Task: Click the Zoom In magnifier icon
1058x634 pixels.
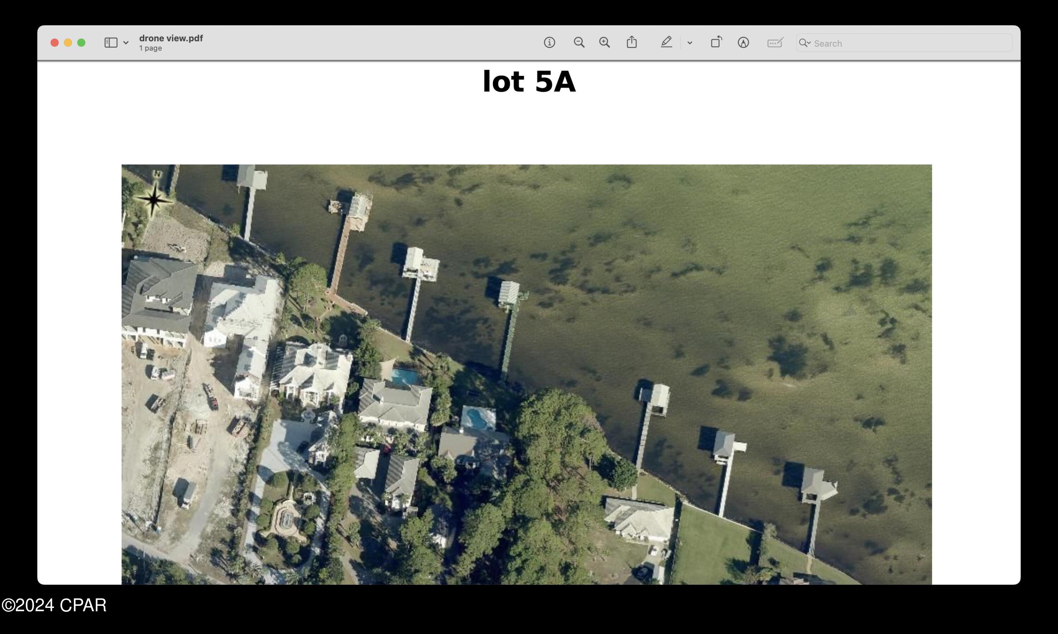Action: pos(604,42)
